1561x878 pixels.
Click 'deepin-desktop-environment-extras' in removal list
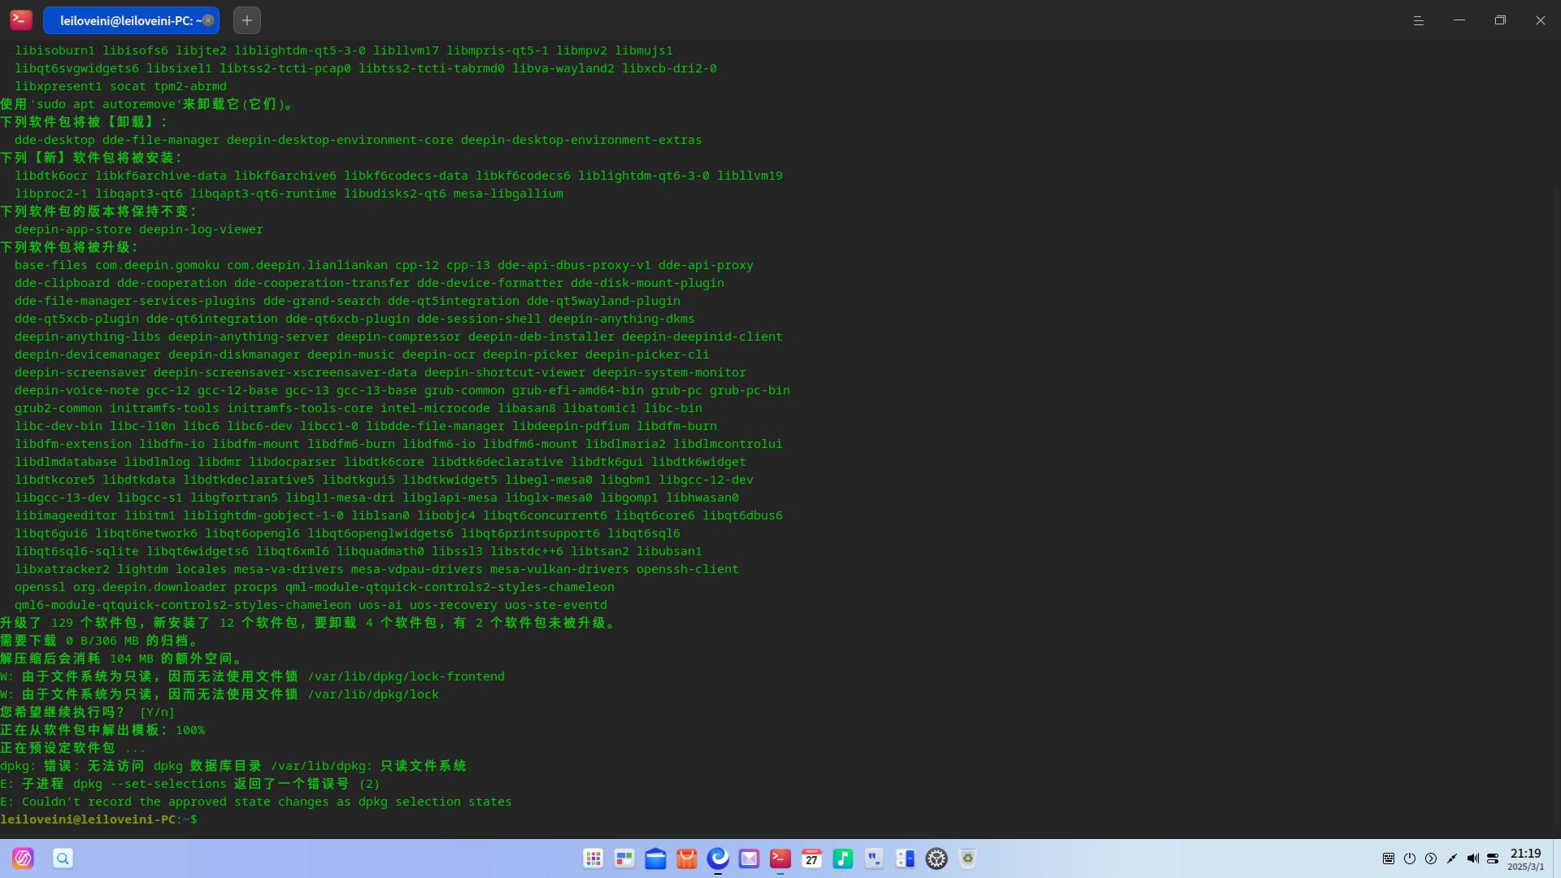click(x=581, y=140)
